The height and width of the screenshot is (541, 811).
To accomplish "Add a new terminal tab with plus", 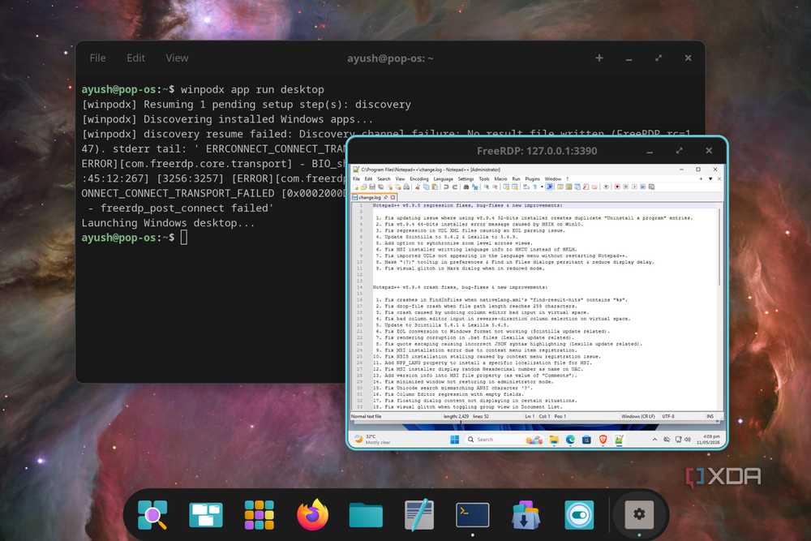I will pyautogui.click(x=599, y=58).
